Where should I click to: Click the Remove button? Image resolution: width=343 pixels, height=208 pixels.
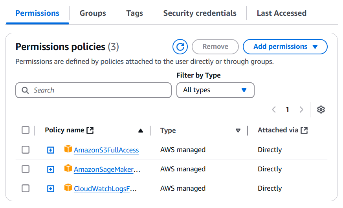[x=215, y=47]
